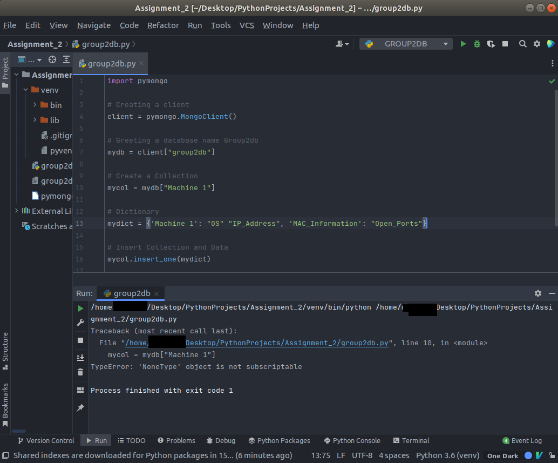558x463 pixels.
Task: Open IDE Settings via gear icon
Action: 536,44
